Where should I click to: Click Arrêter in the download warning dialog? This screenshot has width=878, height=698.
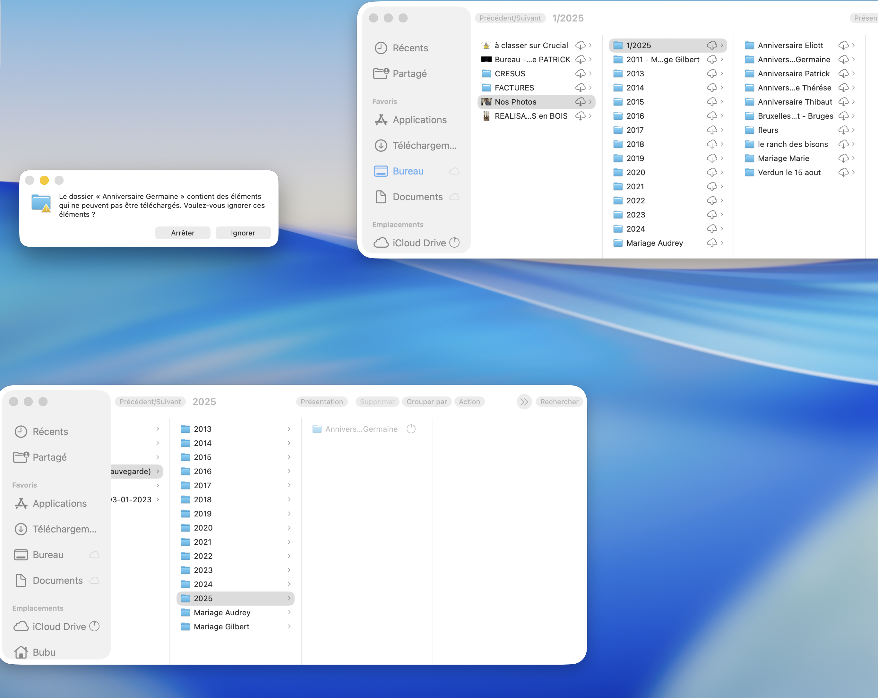[x=183, y=233]
